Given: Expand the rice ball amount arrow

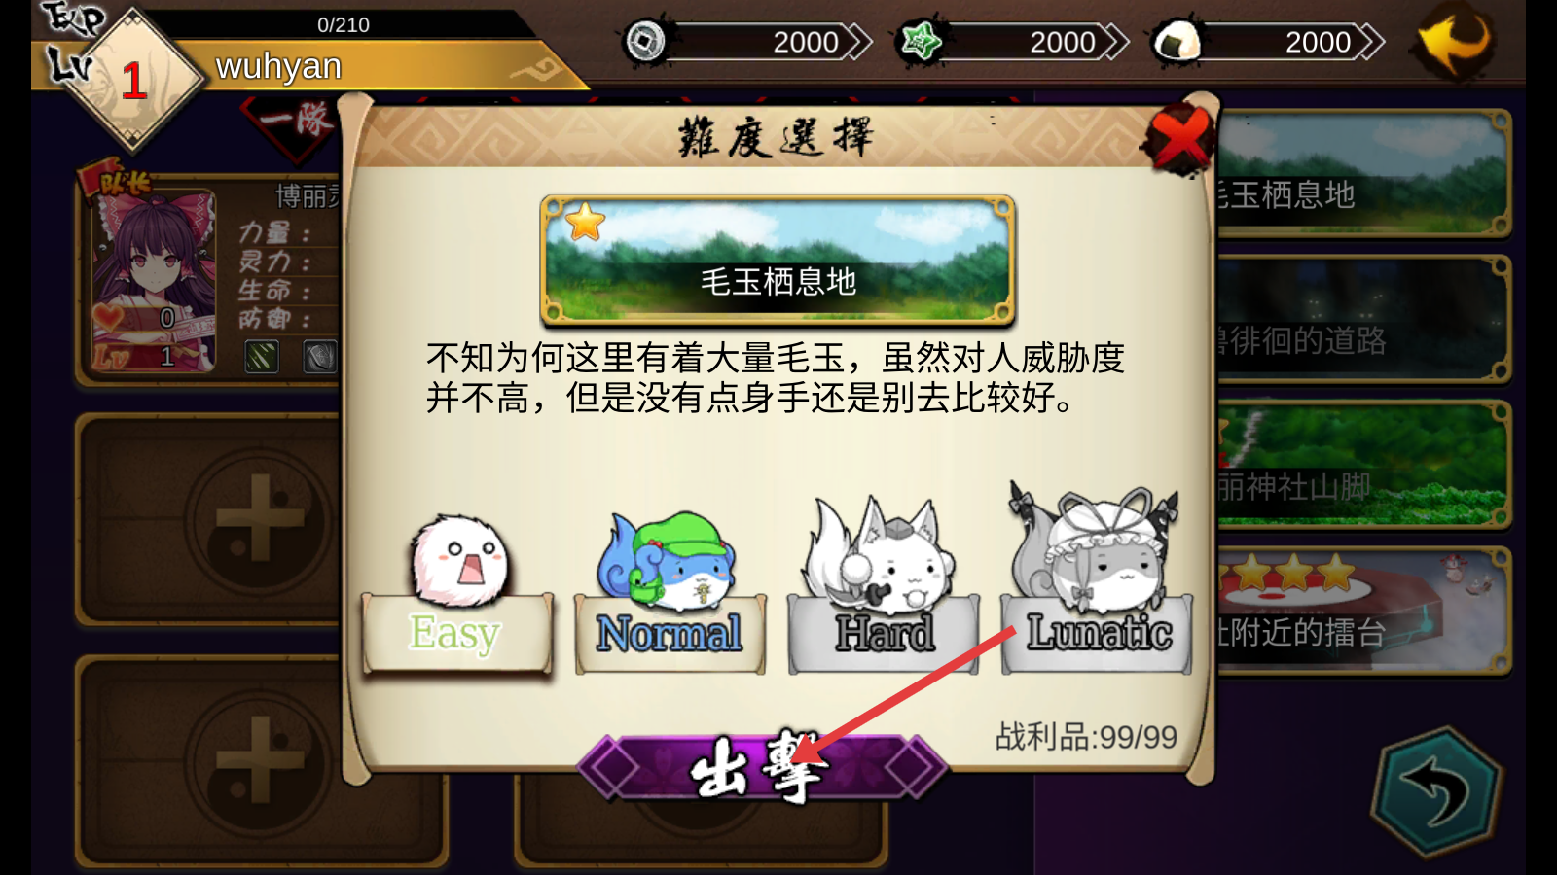Looking at the screenshot, I should [1370, 42].
